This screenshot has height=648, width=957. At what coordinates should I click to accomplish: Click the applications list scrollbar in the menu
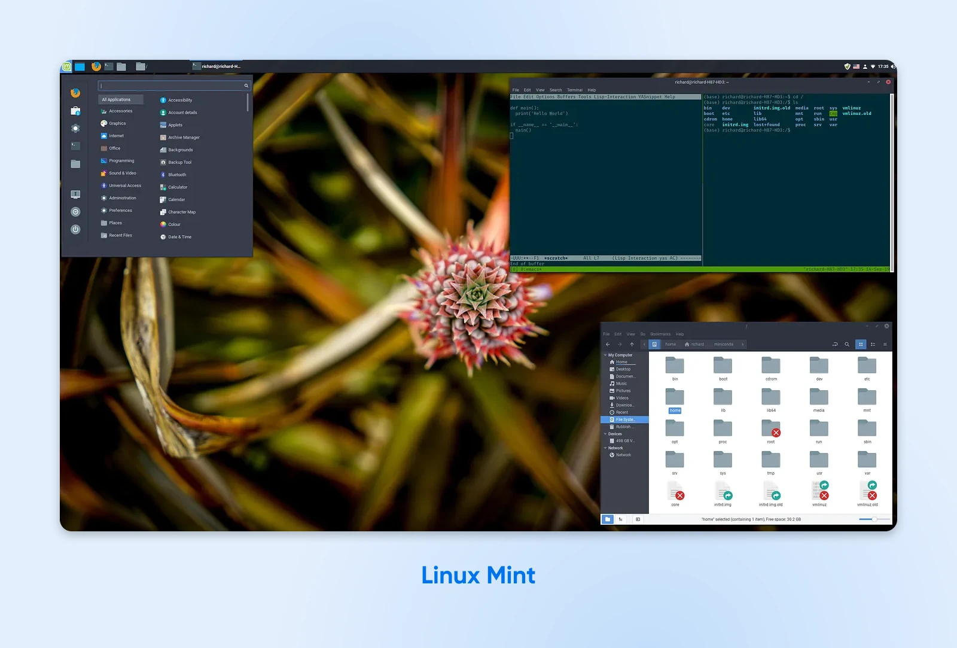(248, 102)
